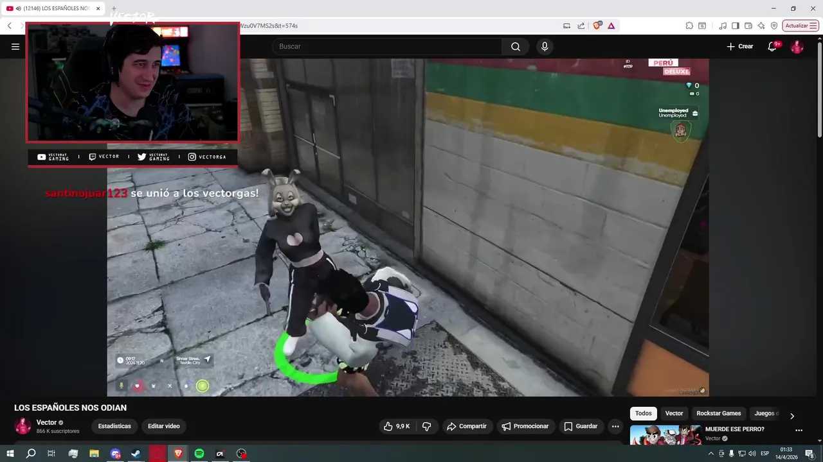Close the LOS ESPAÑOLES browser tab
Image resolution: width=823 pixels, height=462 pixels.
click(98, 8)
